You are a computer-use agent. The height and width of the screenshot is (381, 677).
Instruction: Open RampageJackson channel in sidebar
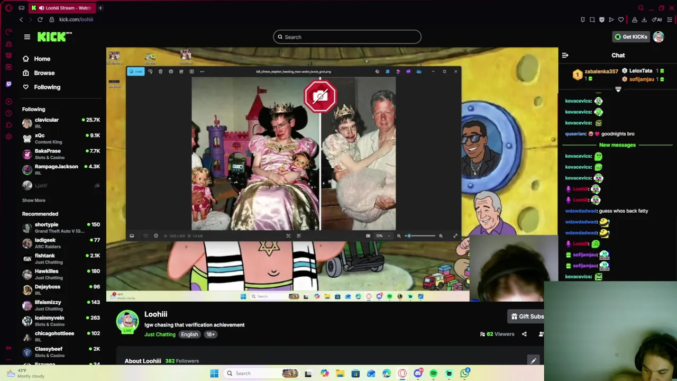tap(61, 169)
